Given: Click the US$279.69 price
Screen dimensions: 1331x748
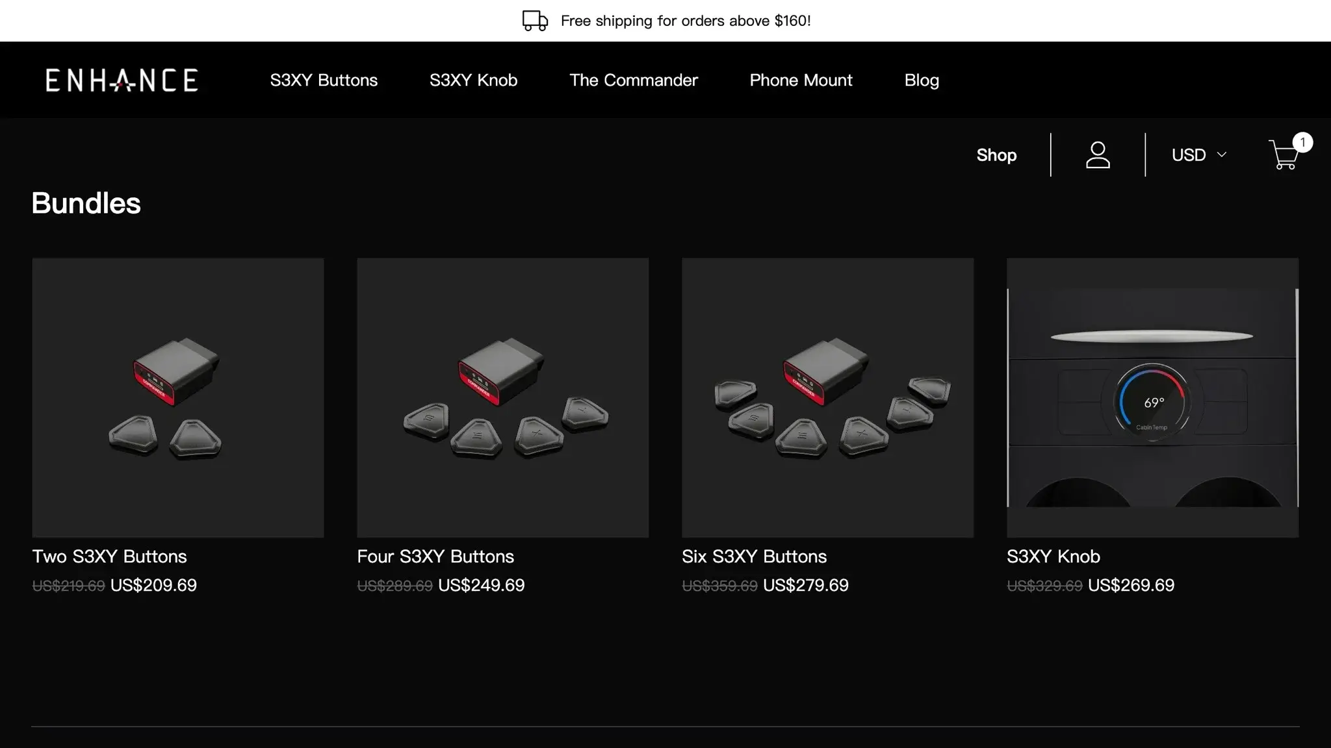Looking at the screenshot, I should [x=806, y=586].
